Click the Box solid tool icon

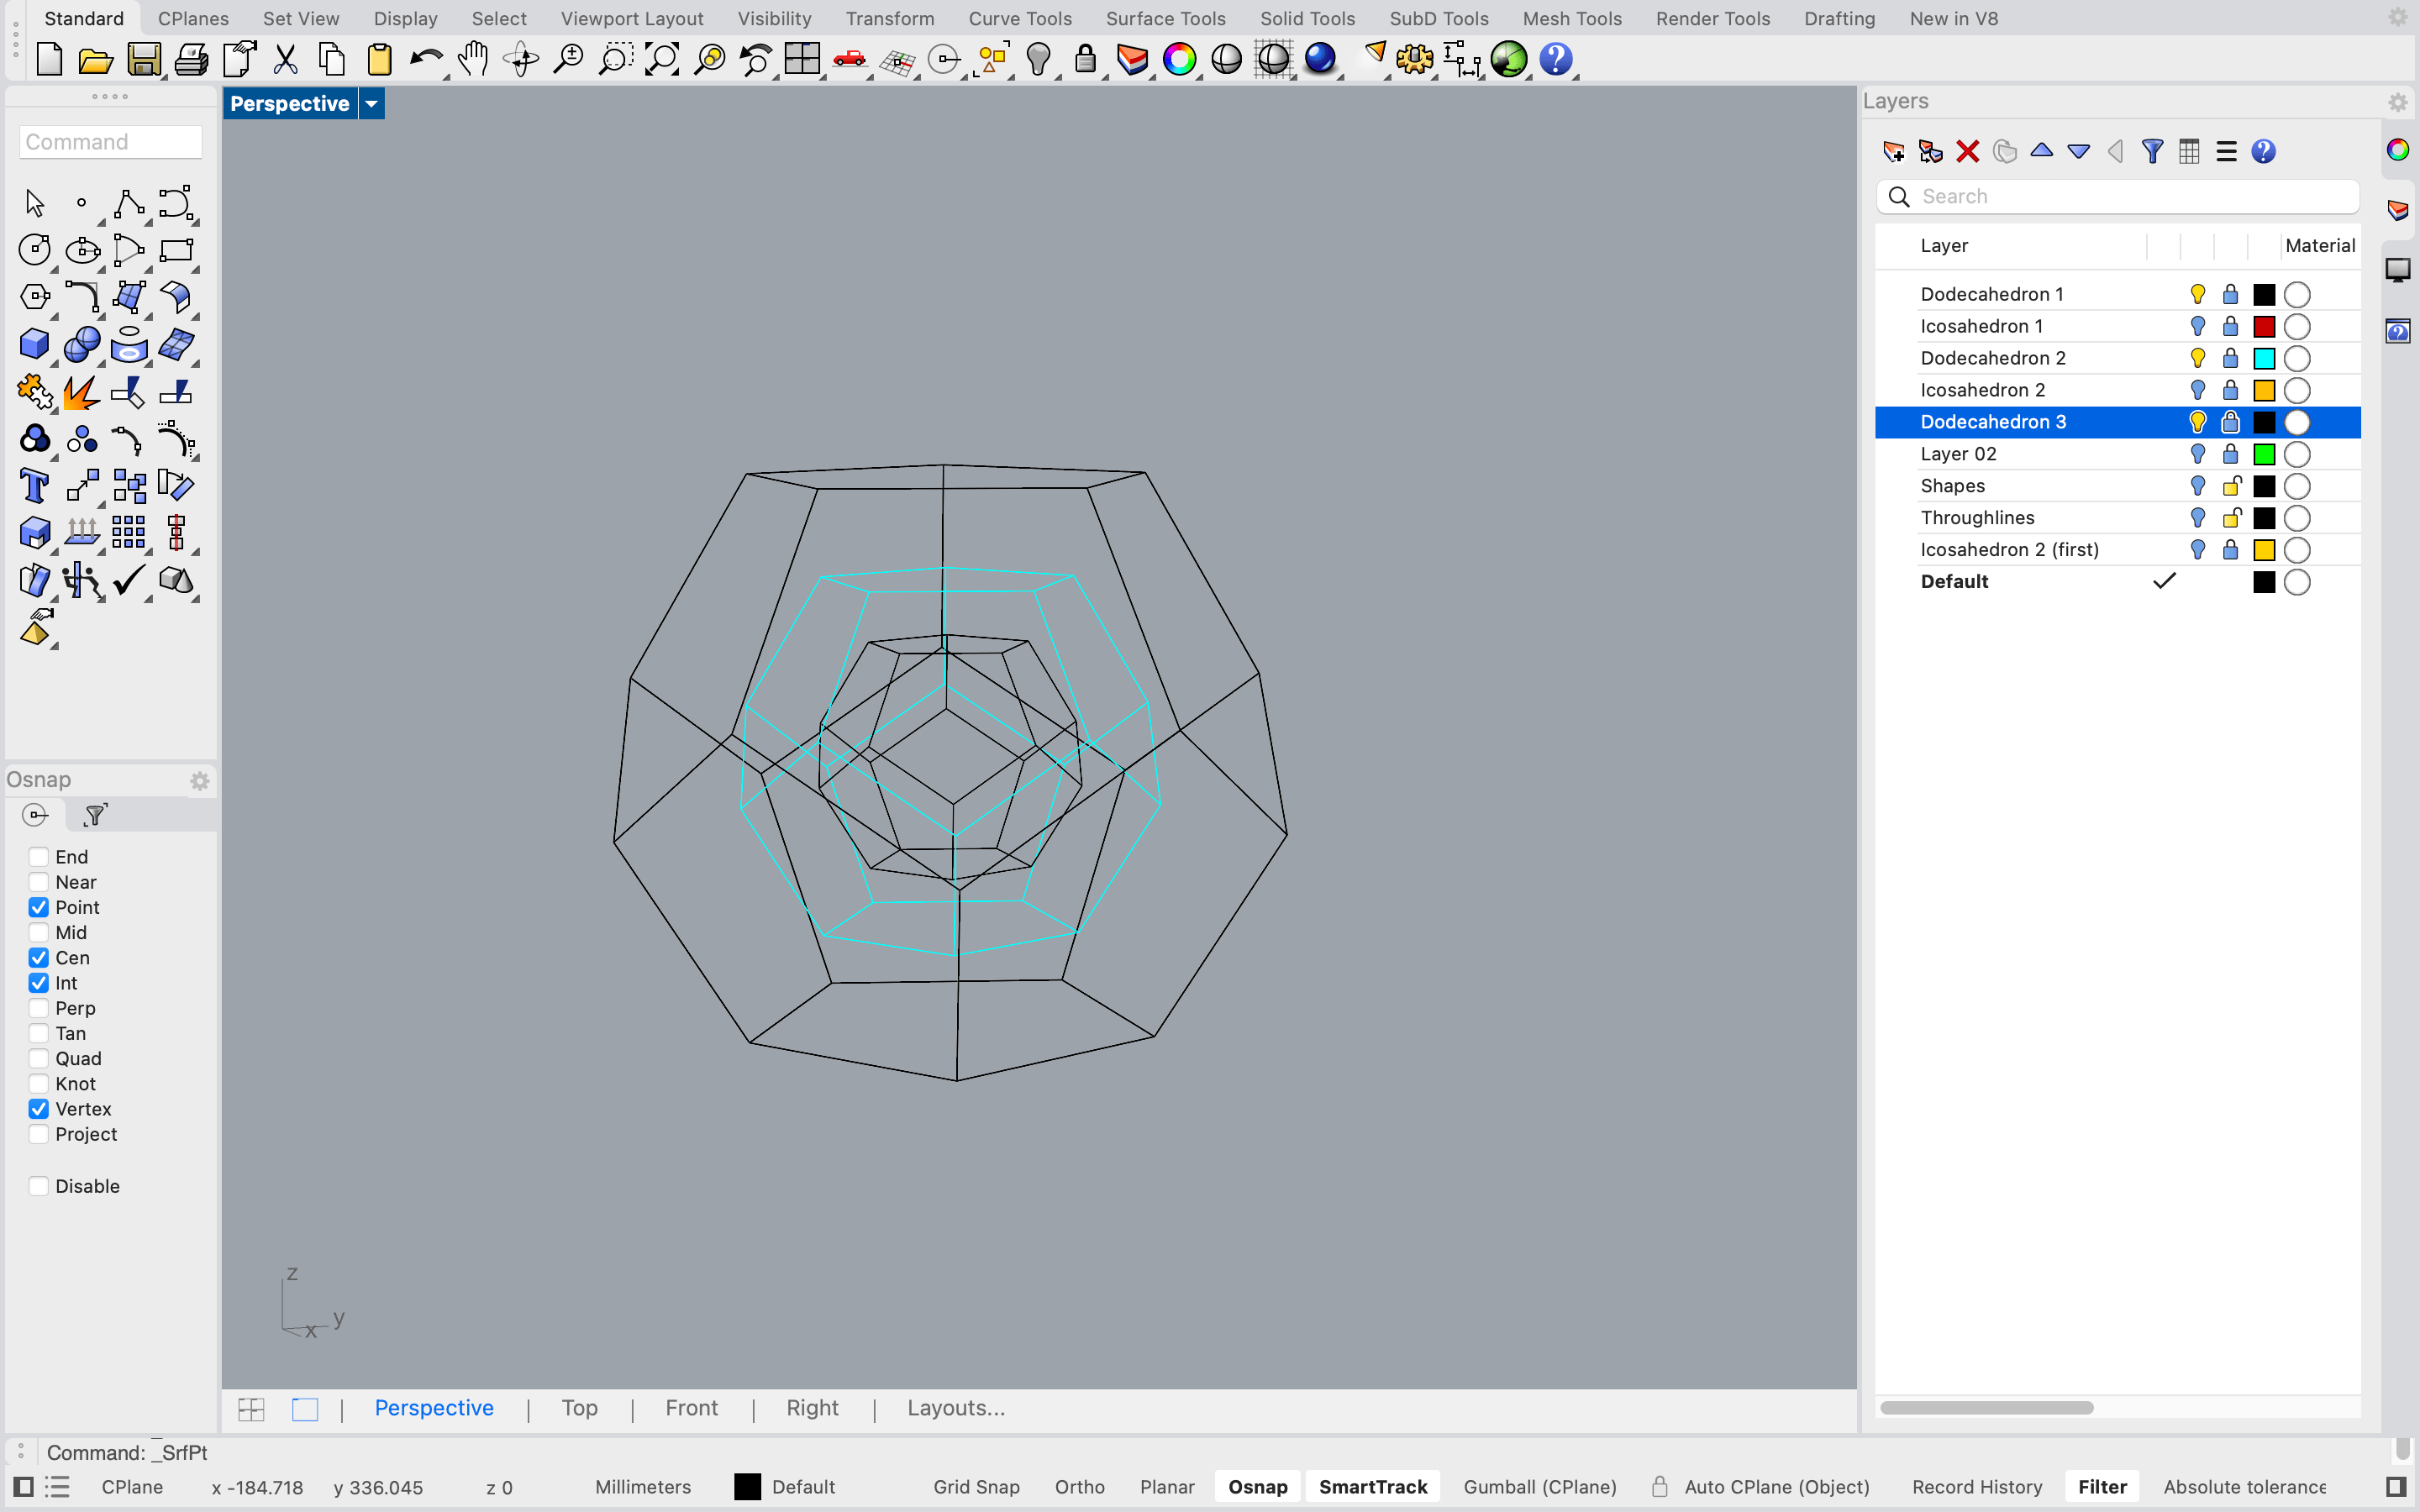(x=34, y=344)
